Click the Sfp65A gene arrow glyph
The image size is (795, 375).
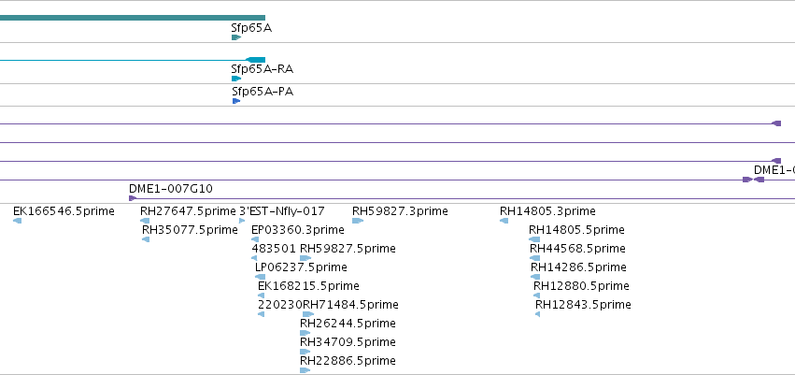pyautogui.click(x=236, y=37)
